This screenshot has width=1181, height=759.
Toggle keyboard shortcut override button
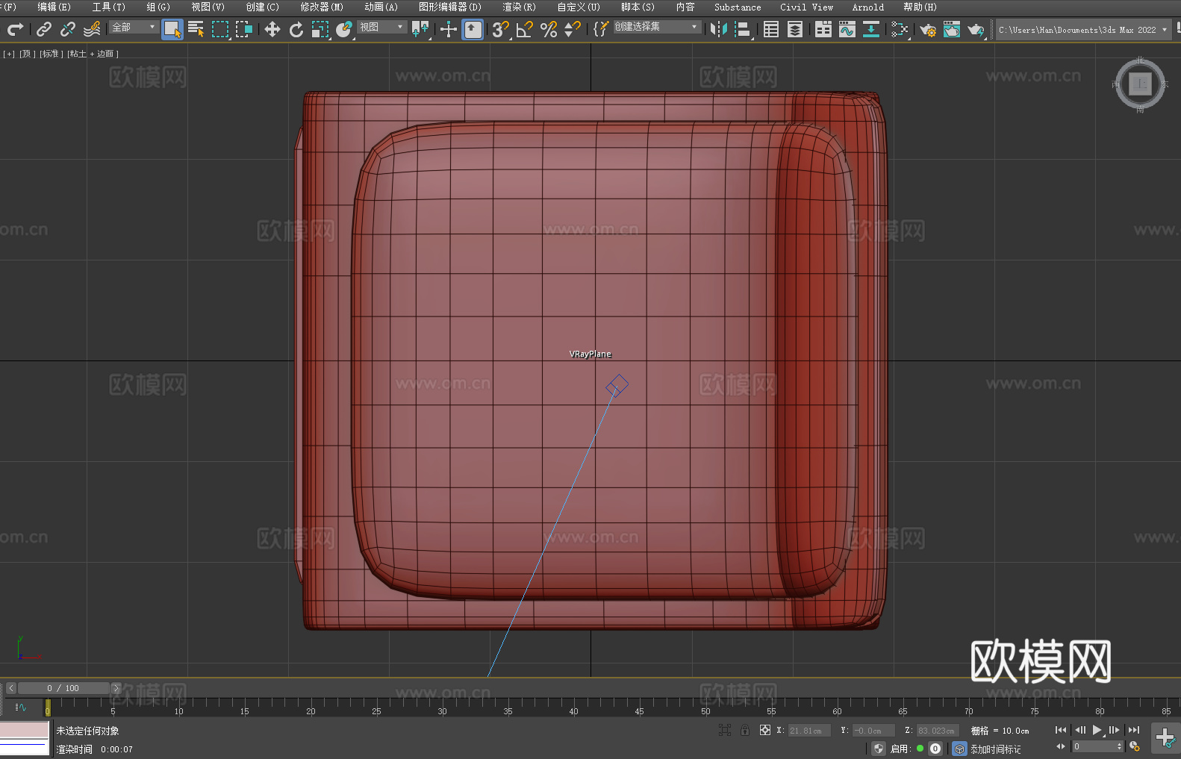[x=473, y=29]
